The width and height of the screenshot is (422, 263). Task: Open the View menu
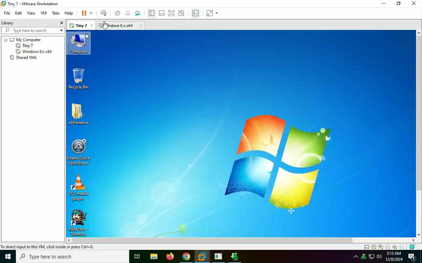tap(31, 13)
